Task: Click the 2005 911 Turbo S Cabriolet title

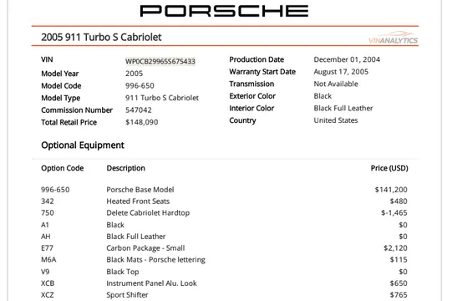Action: click(101, 37)
